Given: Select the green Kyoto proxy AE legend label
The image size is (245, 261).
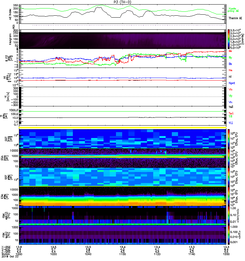Looking at the screenshot, I should [x=233, y=10].
